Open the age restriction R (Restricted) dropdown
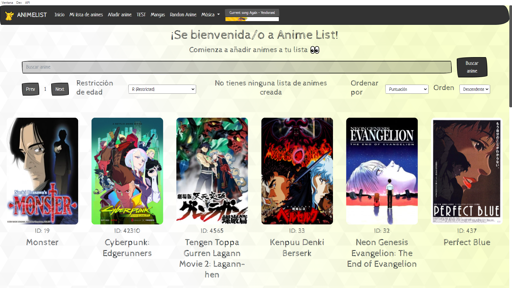Viewport: 512px width, 288px height. pos(162,89)
